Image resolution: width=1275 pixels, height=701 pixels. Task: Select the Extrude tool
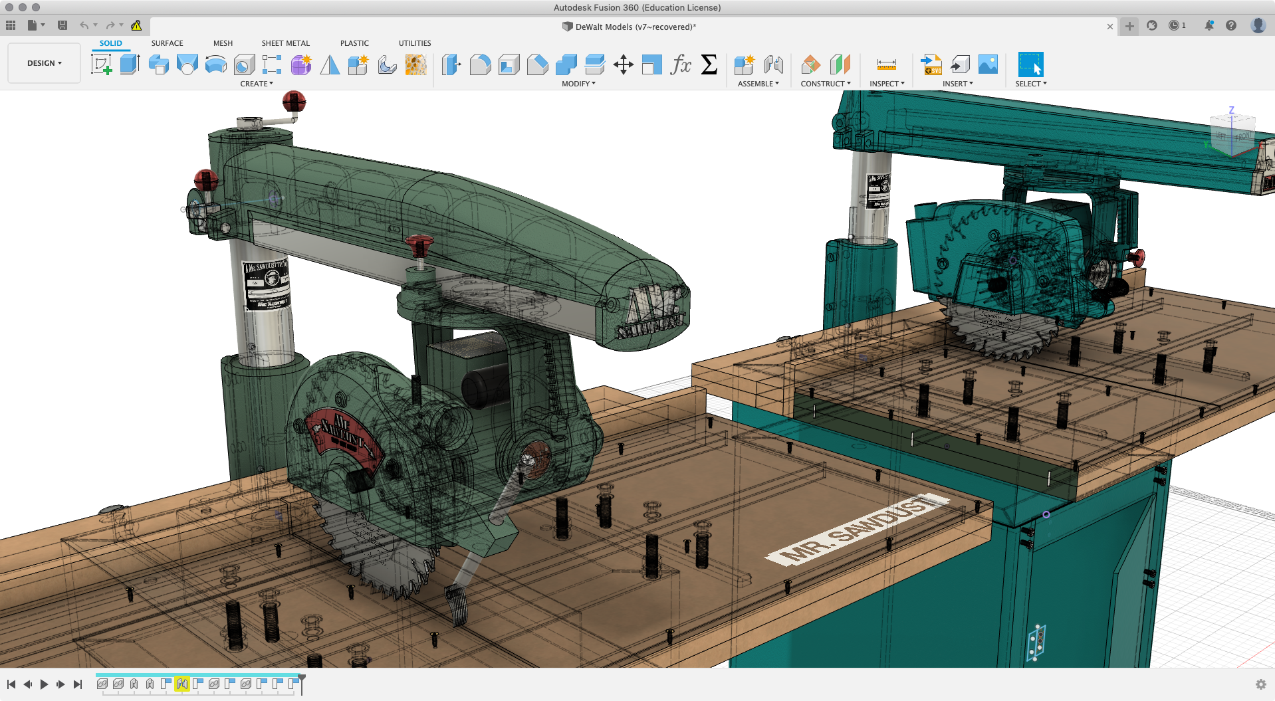[130, 64]
